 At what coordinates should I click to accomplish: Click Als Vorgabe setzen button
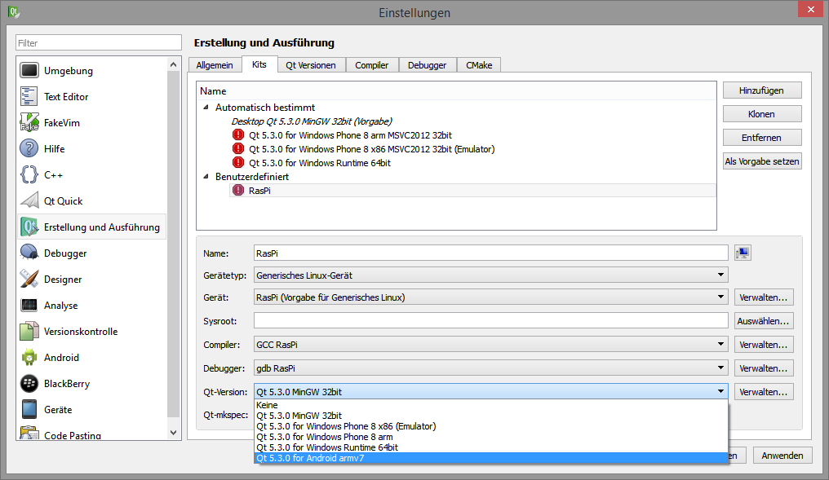(762, 161)
